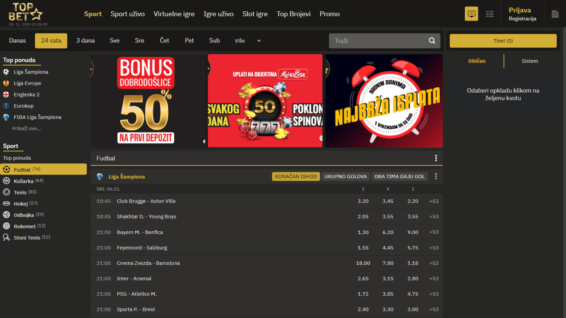This screenshot has width=566, height=318.
Task: Show +53 markets for Shakhtar D. - Young Boys
Action: [x=434, y=217]
